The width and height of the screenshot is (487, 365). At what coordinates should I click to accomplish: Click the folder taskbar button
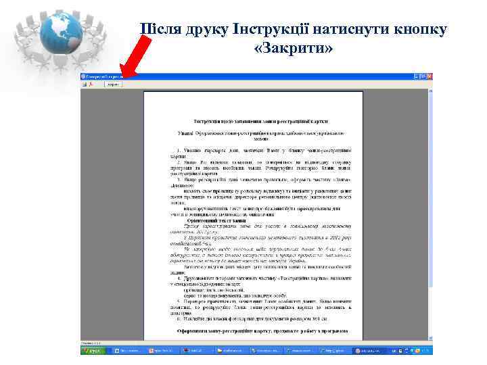point(232,351)
